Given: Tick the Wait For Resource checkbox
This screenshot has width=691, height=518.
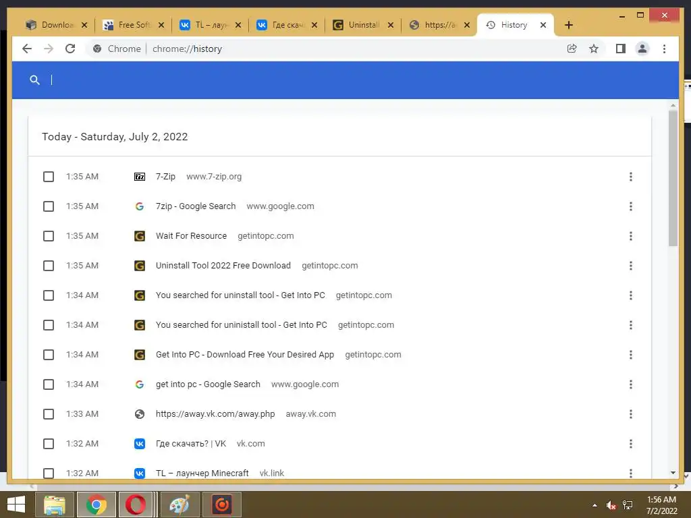Looking at the screenshot, I should [x=49, y=236].
